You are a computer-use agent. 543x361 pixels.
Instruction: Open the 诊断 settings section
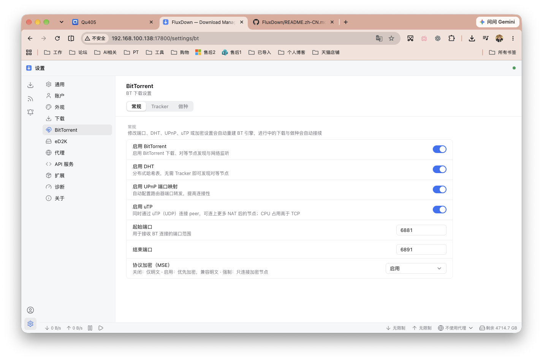click(77, 187)
